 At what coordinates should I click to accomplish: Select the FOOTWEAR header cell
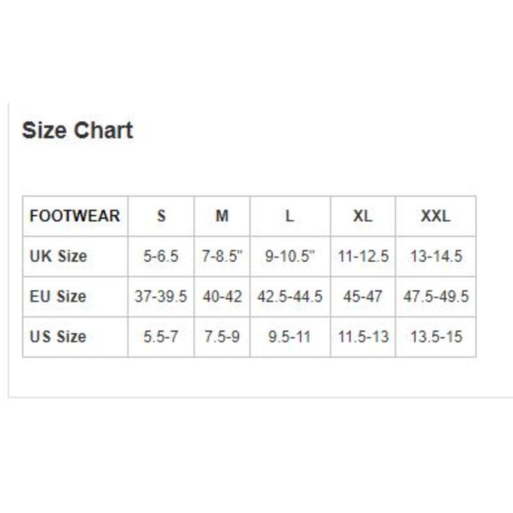click(75, 216)
